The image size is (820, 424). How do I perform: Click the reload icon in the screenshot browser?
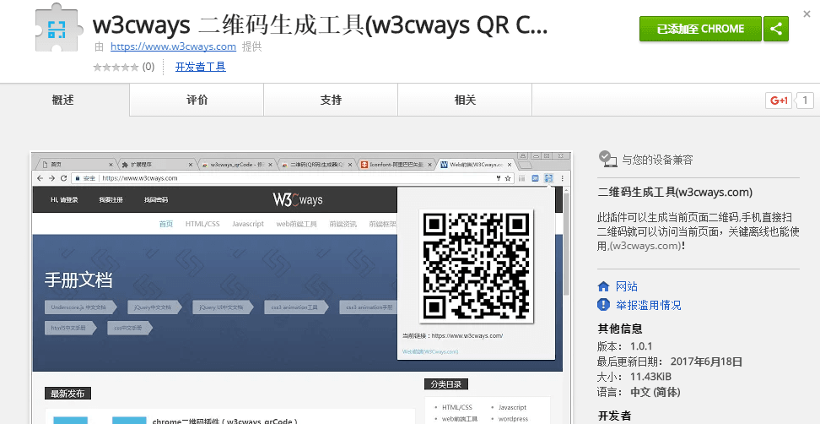coord(63,178)
